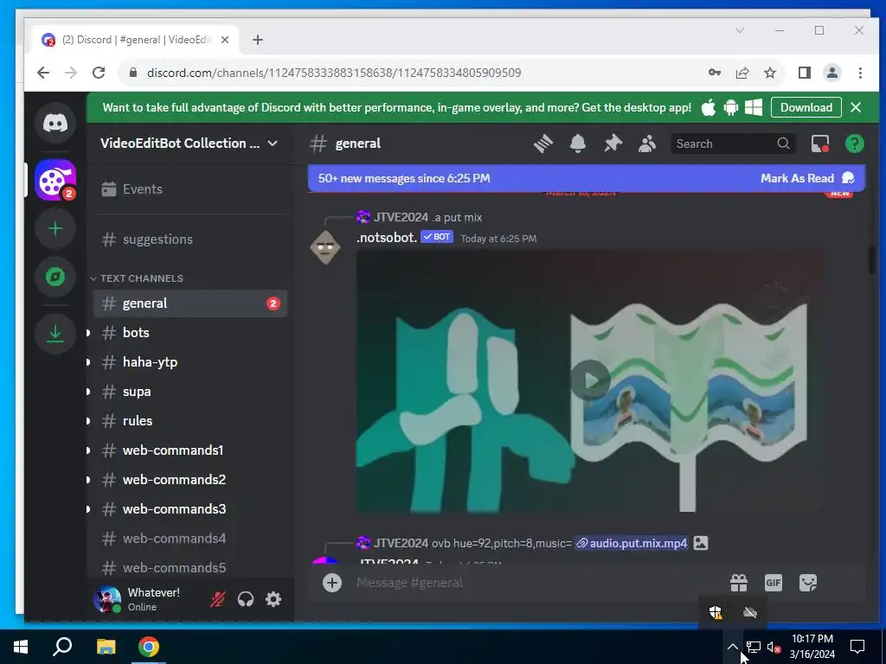Collapse hidden icons tray chevron
This screenshot has width=886, height=664.
pyautogui.click(x=732, y=647)
